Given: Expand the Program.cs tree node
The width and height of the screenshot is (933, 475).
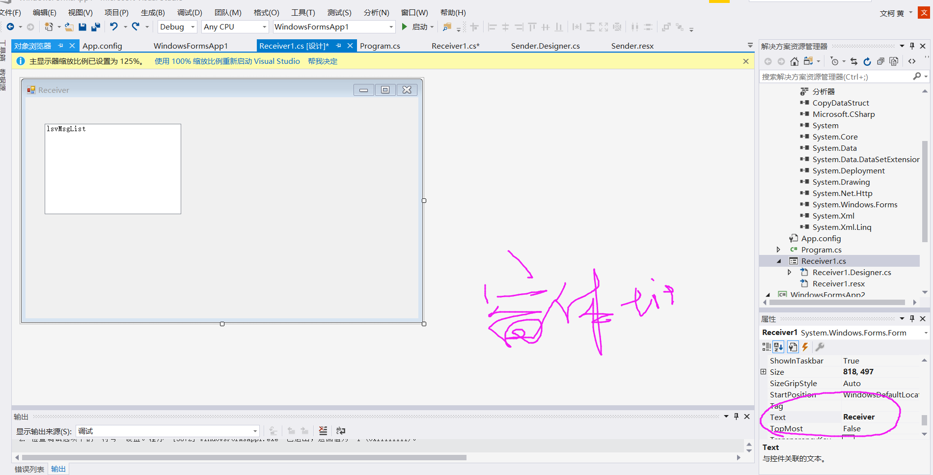Looking at the screenshot, I should (x=778, y=250).
